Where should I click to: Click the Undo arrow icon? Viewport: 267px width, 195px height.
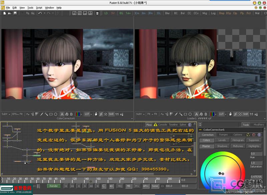(x=40, y=13)
